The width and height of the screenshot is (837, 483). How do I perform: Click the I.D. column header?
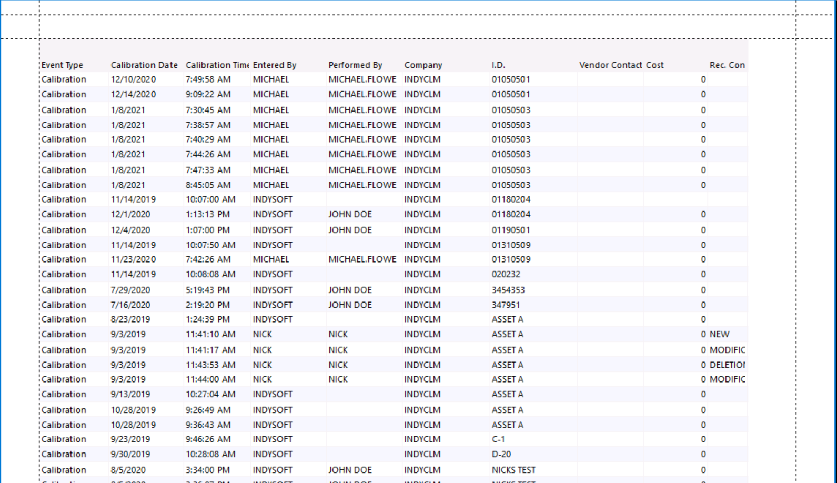(x=498, y=65)
